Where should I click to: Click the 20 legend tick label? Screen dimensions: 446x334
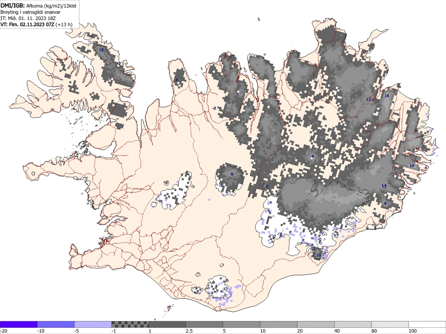tap(300, 331)
